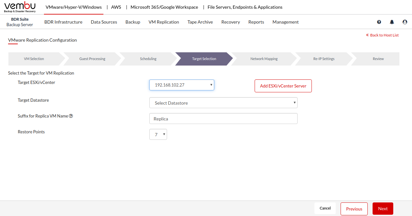Screen dimensions: 412x216
Task: Expand the Restore Points dropdown
Action: pyautogui.click(x=158, y=135)
